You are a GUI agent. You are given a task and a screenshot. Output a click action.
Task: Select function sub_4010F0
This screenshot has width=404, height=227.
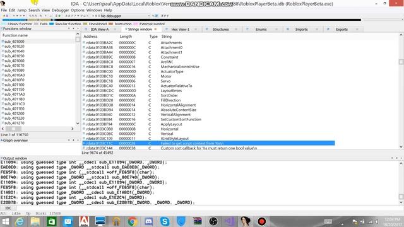click(x=15, y=80)
